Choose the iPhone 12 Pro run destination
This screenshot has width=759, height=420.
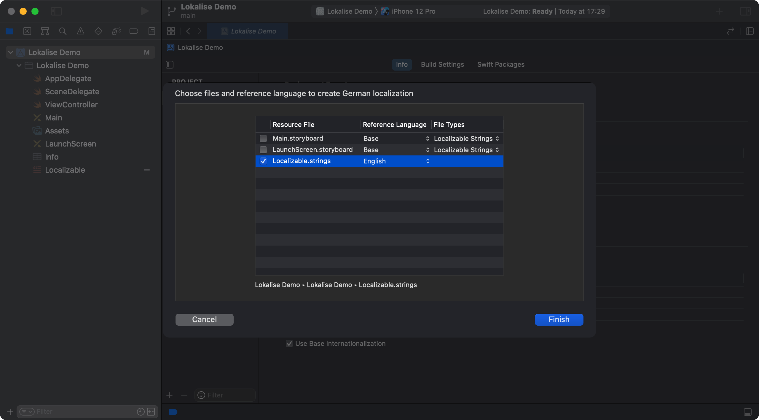408,11
